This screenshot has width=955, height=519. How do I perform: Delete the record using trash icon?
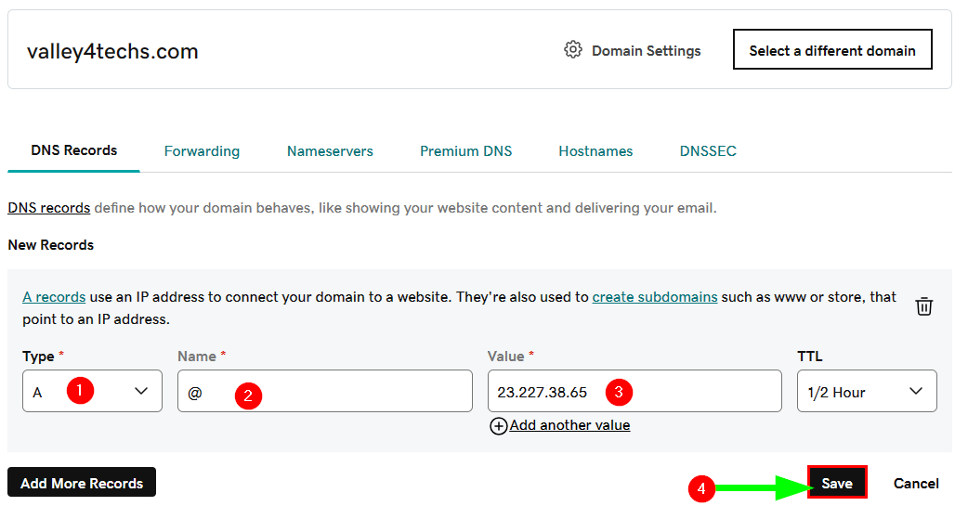923,306
